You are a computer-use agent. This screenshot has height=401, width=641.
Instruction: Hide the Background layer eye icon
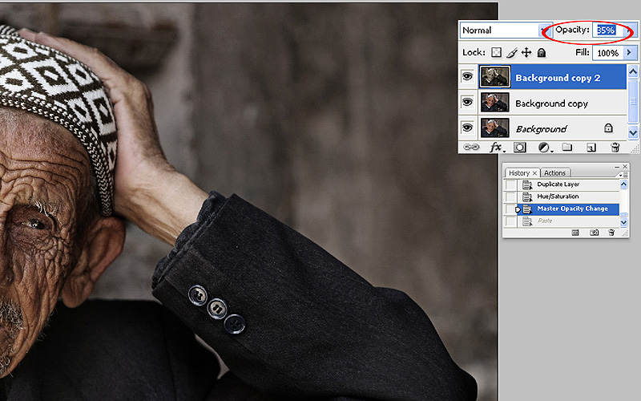coord(467,128)
